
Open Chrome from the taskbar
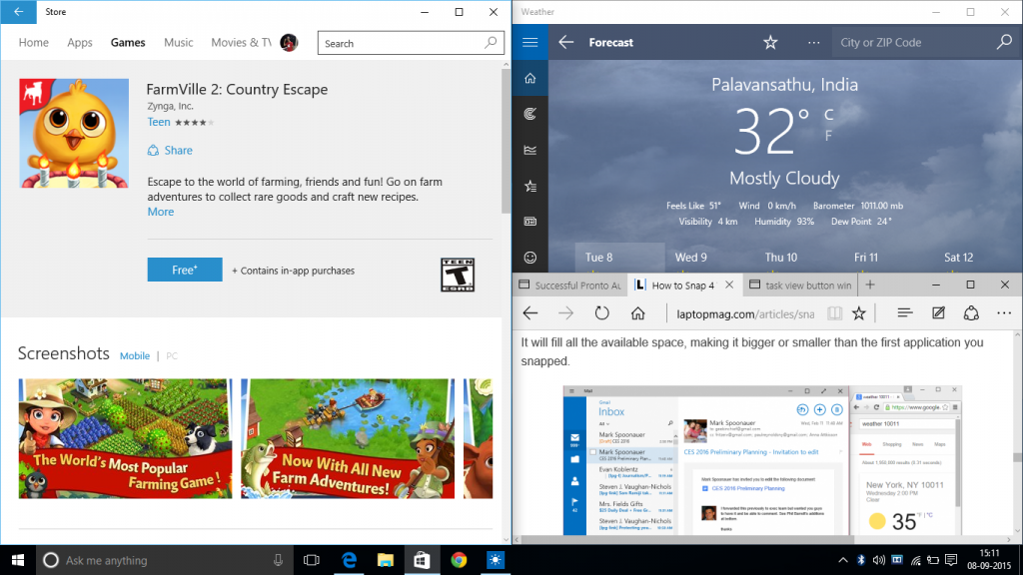pyautogui.click(x=459, y=560)
